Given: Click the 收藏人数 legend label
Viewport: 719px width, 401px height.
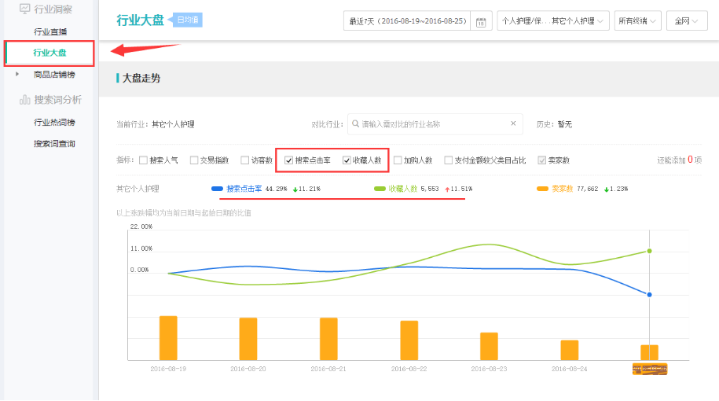Looking at the screenshot, I should [x=402, y=189].
